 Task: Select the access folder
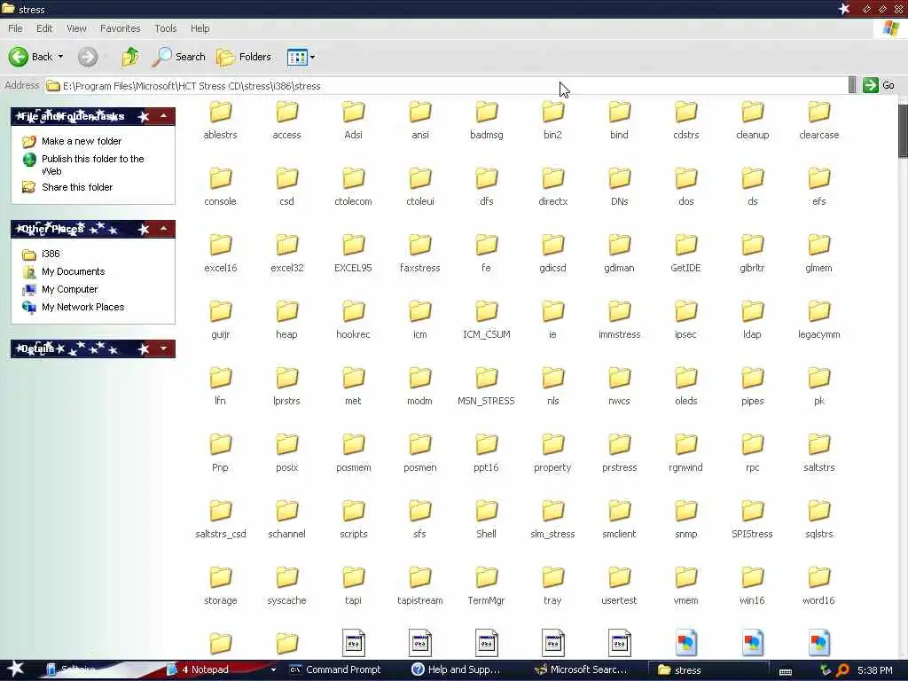click(x=286, y=121)
